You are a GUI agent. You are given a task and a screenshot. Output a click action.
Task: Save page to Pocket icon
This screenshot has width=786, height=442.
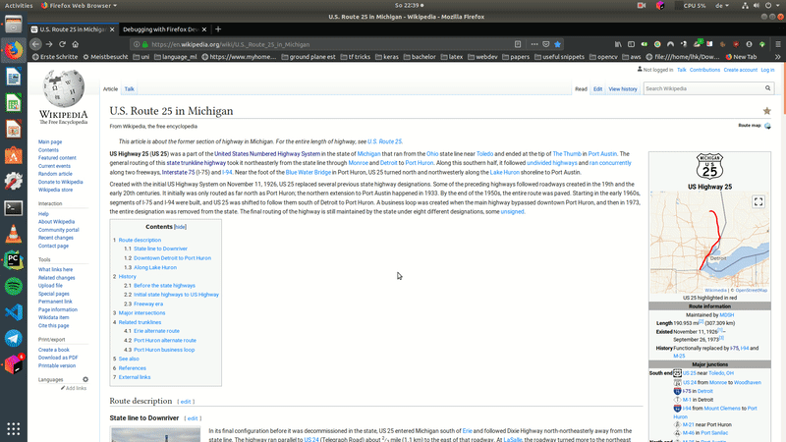coord(546,44)
